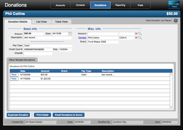The width and height of the screenshot is (183, 130).
Task: Go to the Accounts section
Action: click(x=60, y=5)
